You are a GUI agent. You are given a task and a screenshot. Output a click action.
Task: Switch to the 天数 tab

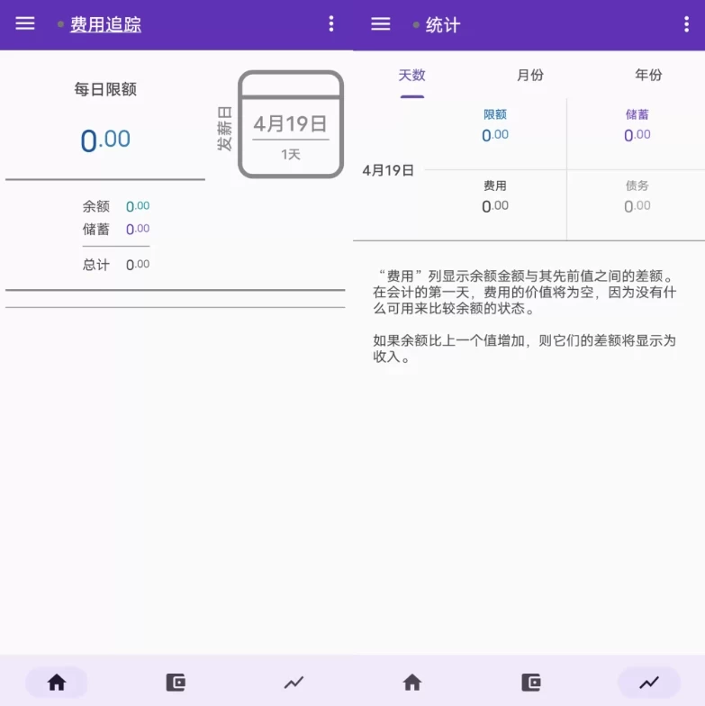(x=411, y=76)
